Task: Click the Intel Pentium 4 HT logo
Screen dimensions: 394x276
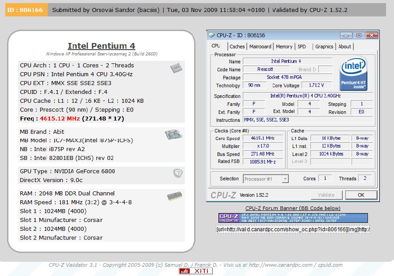Action: (354, 74)
